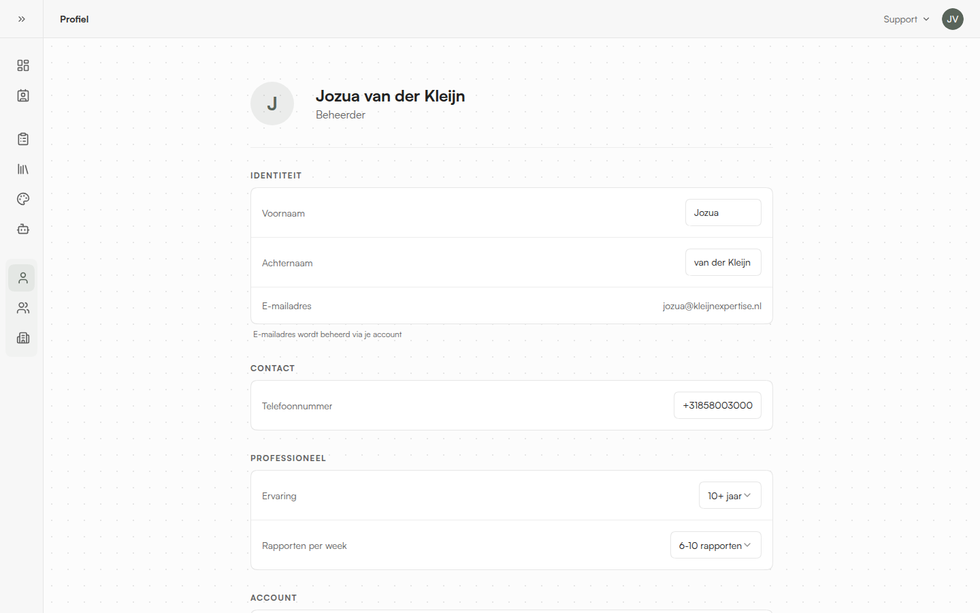Click the Voornaam field label
Image resolution: width=980 pixels, height=613 pixels.
click(x=283, y=213)
